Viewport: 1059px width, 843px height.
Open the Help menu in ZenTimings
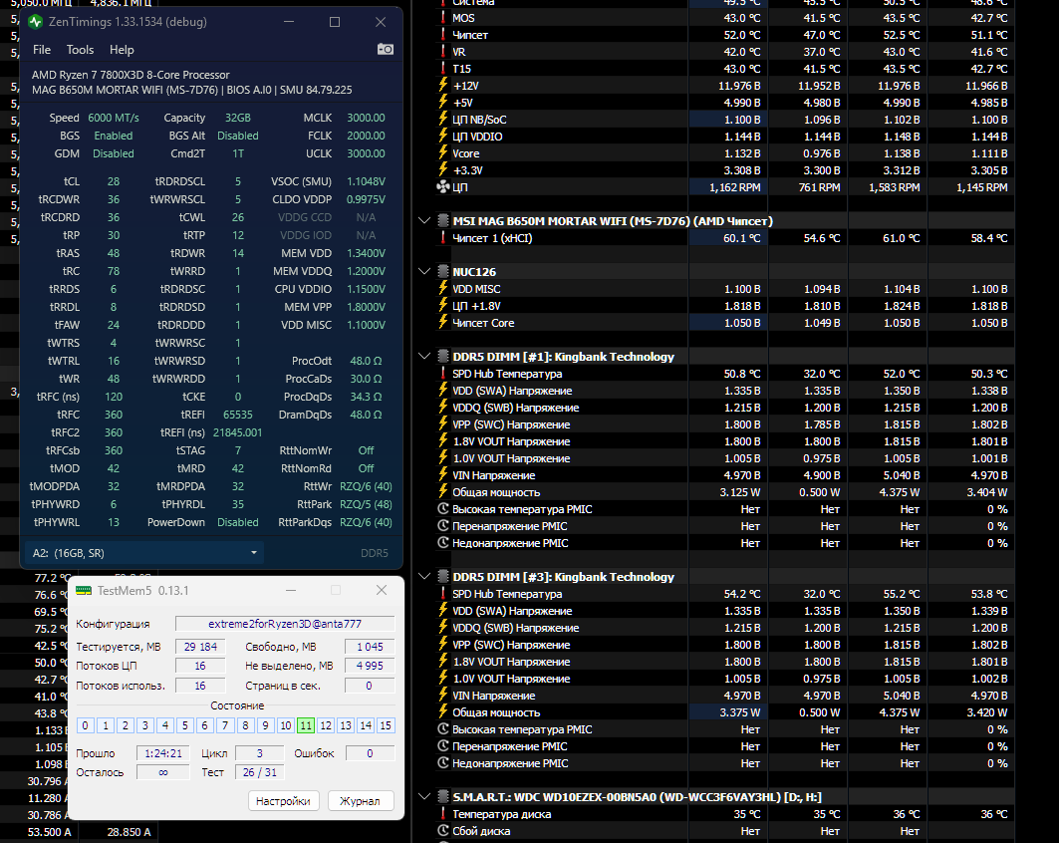tap(122, 49)
